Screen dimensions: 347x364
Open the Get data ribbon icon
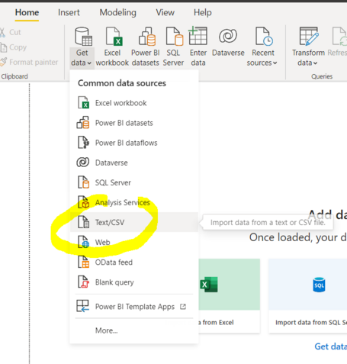(x=83, y=37)
